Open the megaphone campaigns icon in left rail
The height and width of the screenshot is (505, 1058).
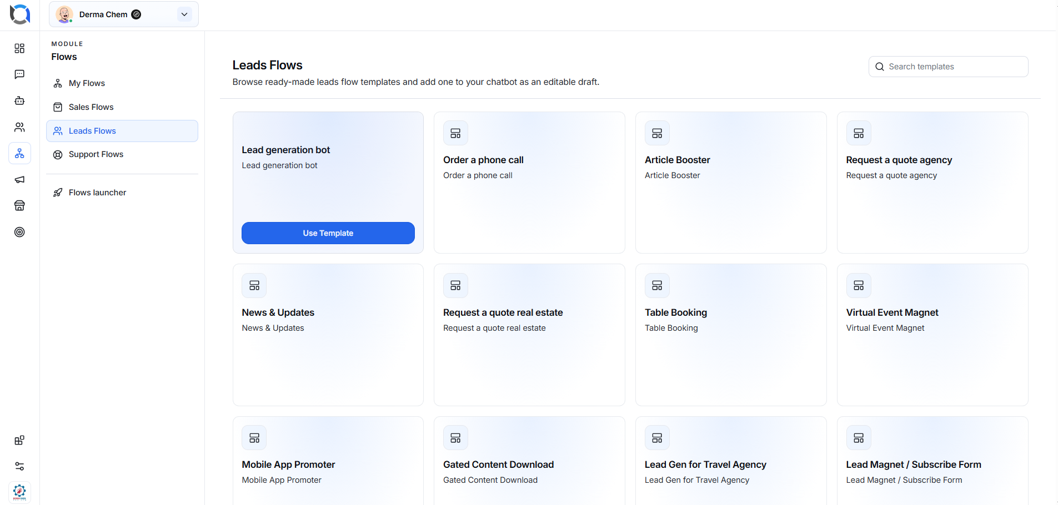(x=19, y=179)
